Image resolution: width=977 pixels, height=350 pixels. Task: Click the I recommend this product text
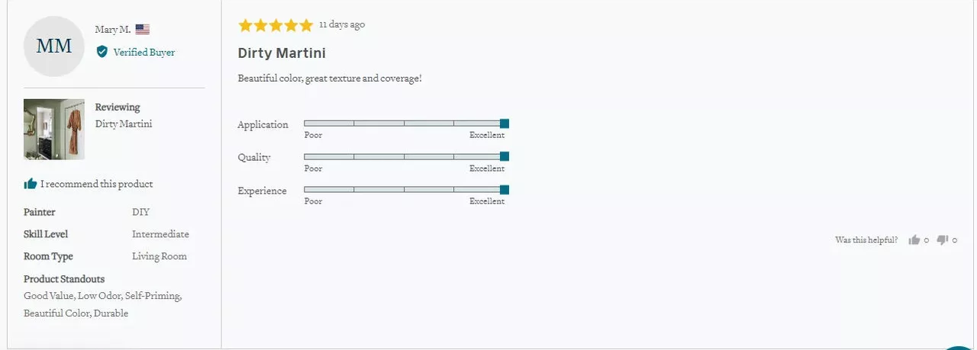tap(97, 184)
